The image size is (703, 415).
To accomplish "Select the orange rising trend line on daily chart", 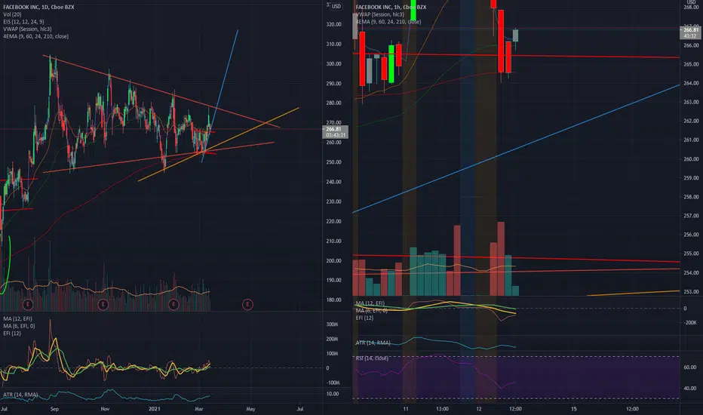I will (219, 144).
